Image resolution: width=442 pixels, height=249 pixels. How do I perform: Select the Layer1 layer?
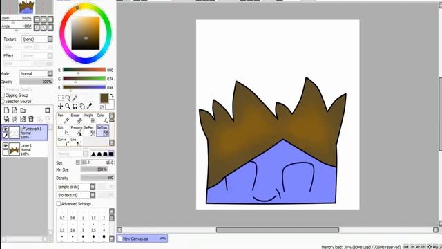(25, 149)
